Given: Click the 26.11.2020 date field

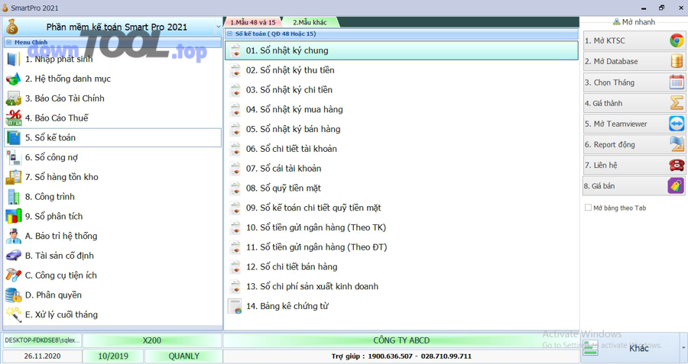Looking at the screenshot, I should coord(43,356).
